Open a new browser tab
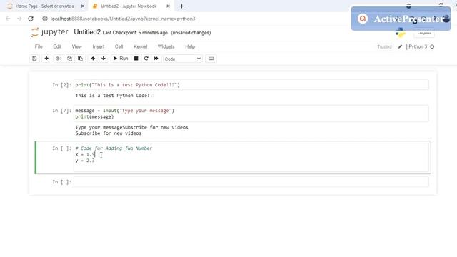Image resolution: width=457 pixels, height=257 pixels. point(181,6)
